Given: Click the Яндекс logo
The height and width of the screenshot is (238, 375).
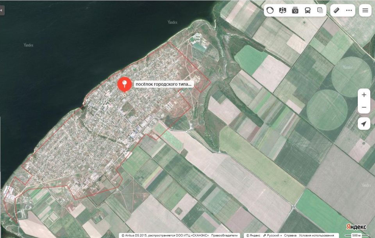Looking at the screenshot, I should pyautogui.click(x=356, y=227).
